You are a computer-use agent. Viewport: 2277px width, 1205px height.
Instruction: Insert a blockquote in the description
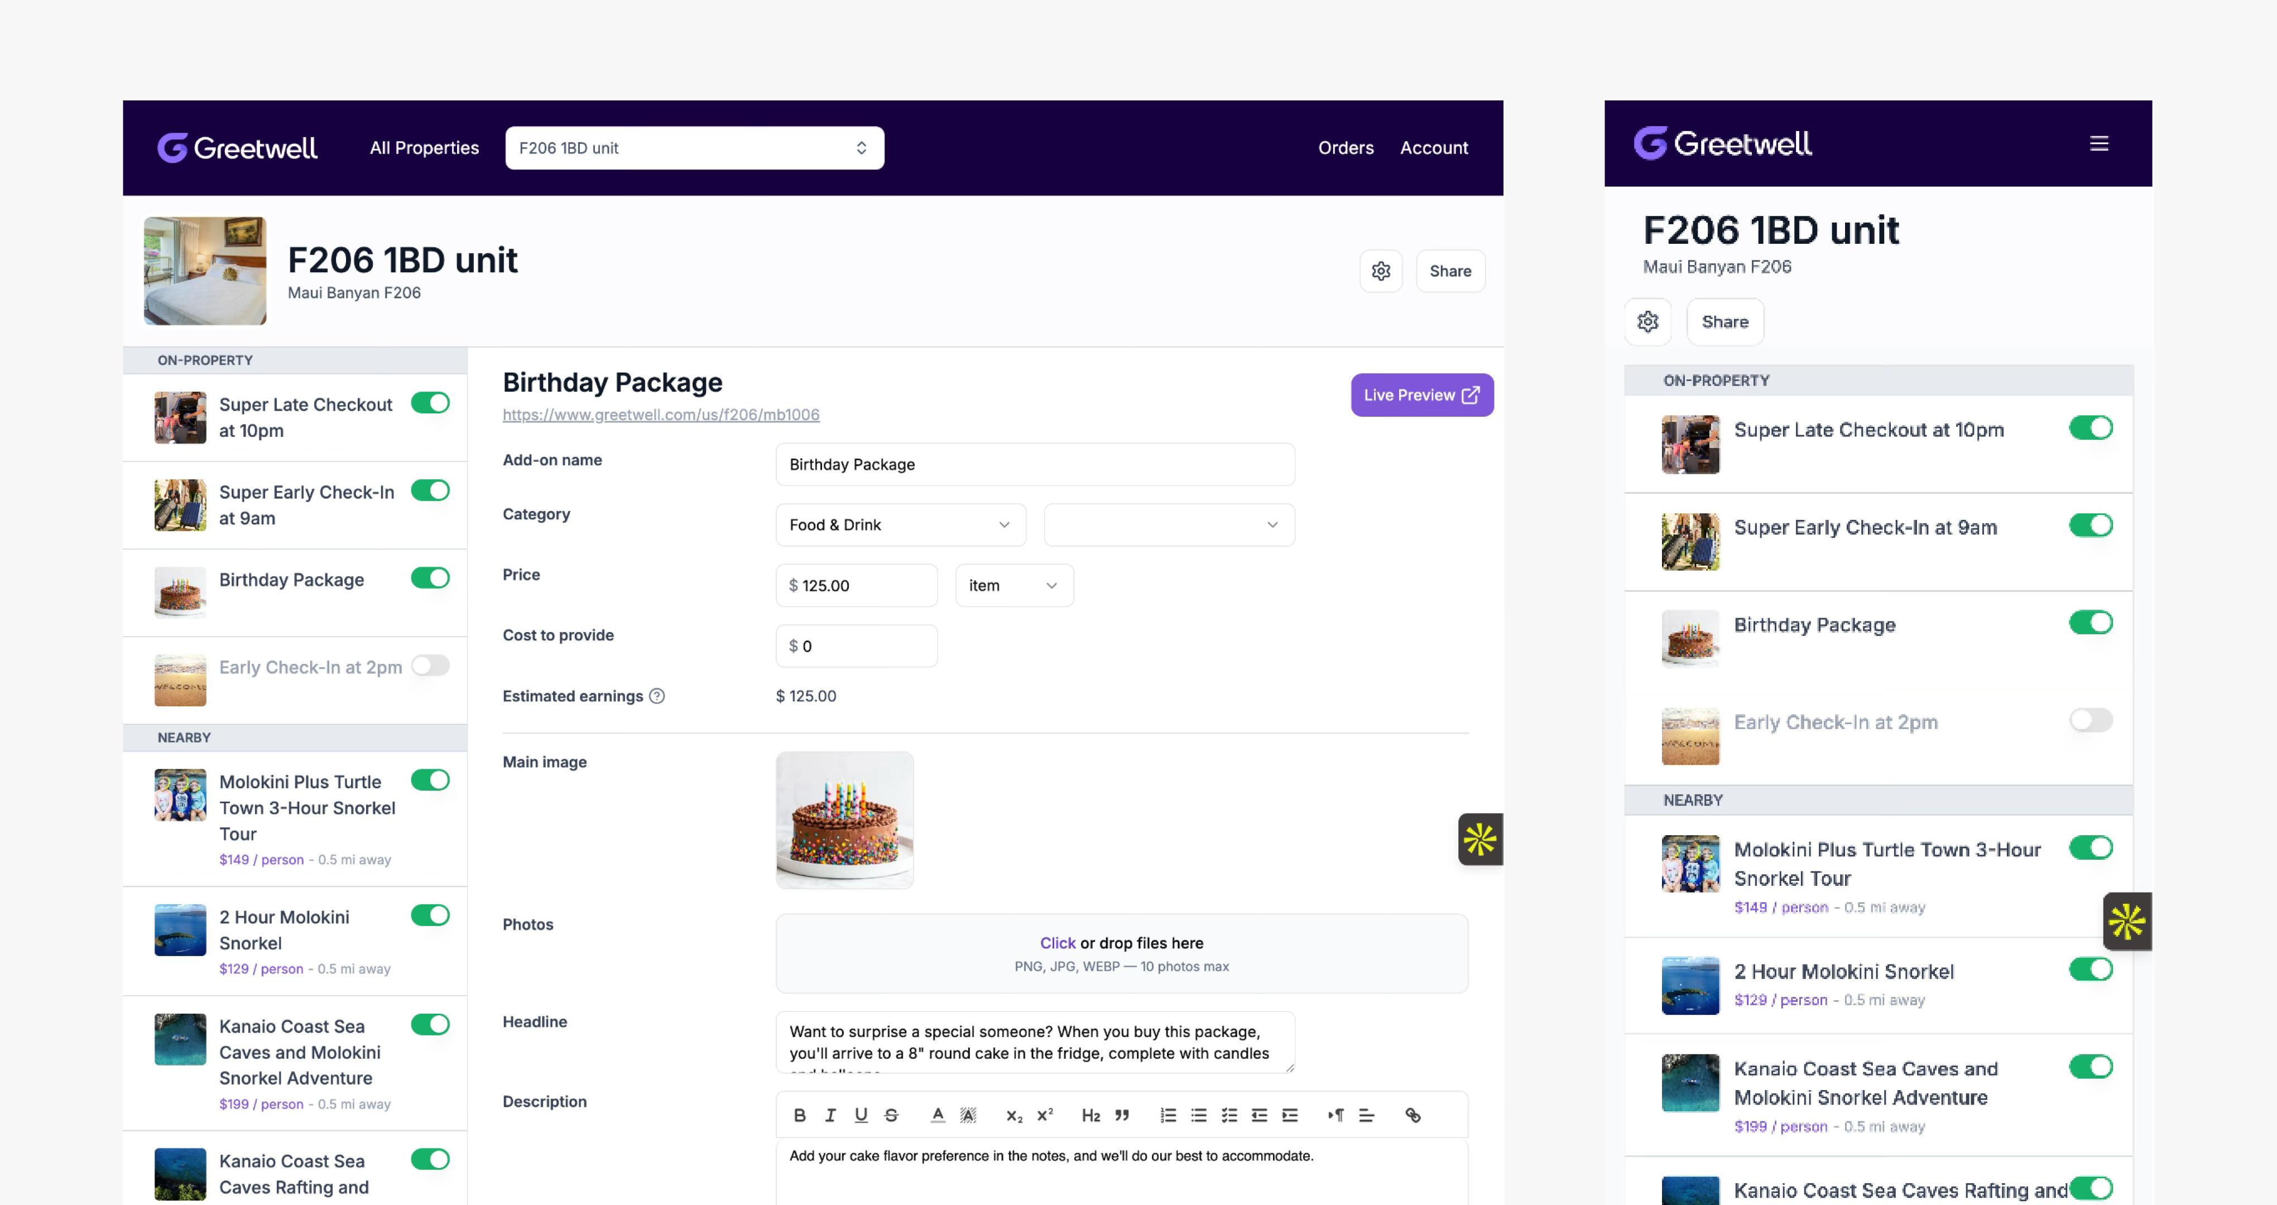click(1122, 1115)
